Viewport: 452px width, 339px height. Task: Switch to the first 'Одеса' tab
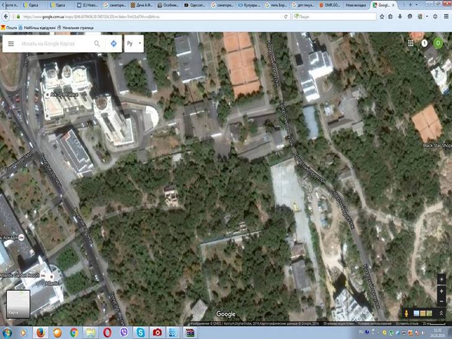[32, 5]
